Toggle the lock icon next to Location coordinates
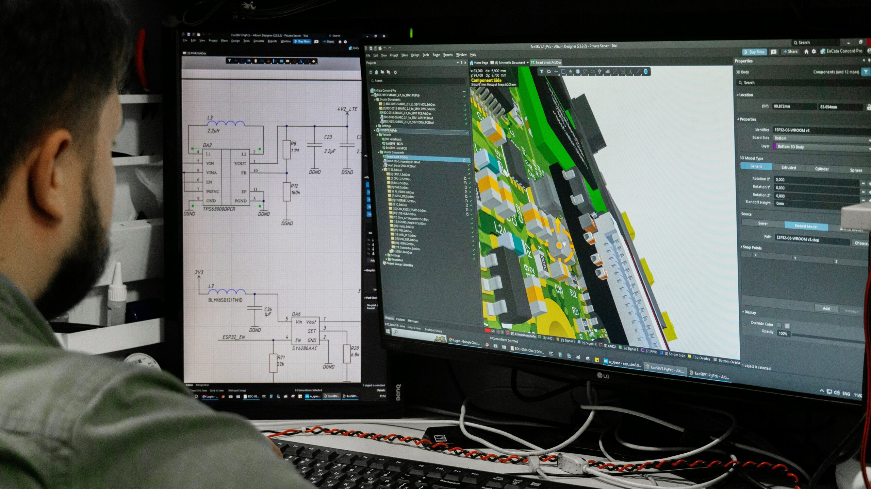The height and width of the screenshot is (489, 871). pos(869,107)
